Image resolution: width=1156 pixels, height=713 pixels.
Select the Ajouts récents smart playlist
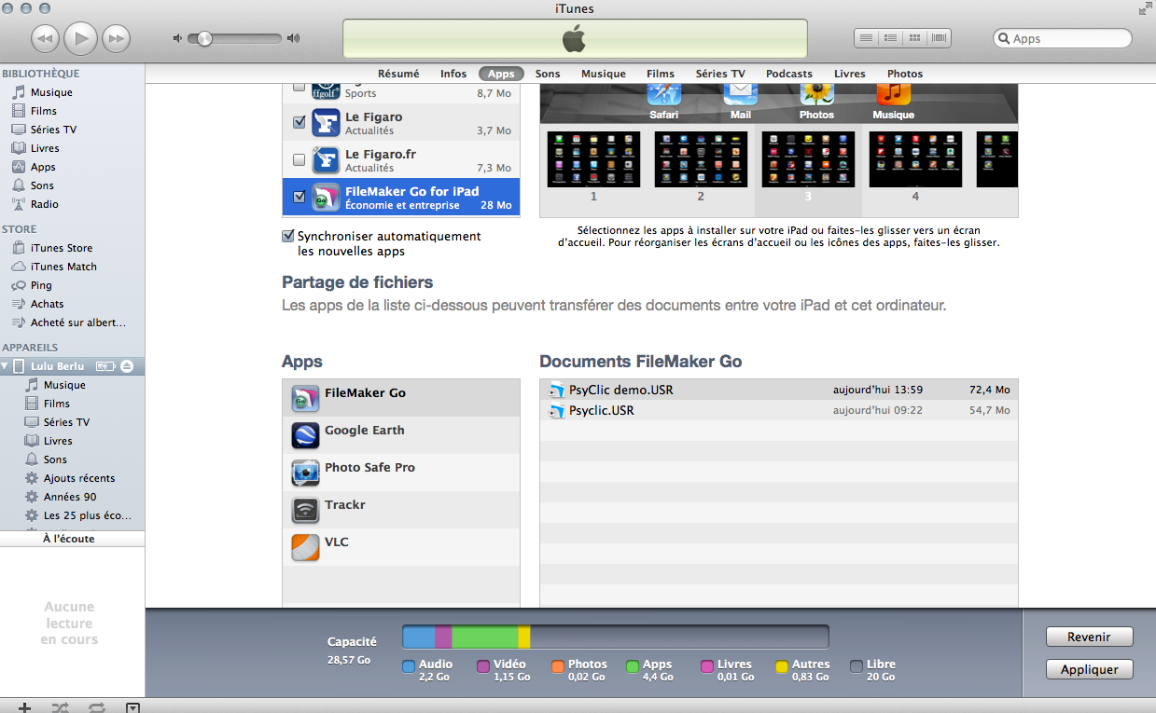coord(78,478)
